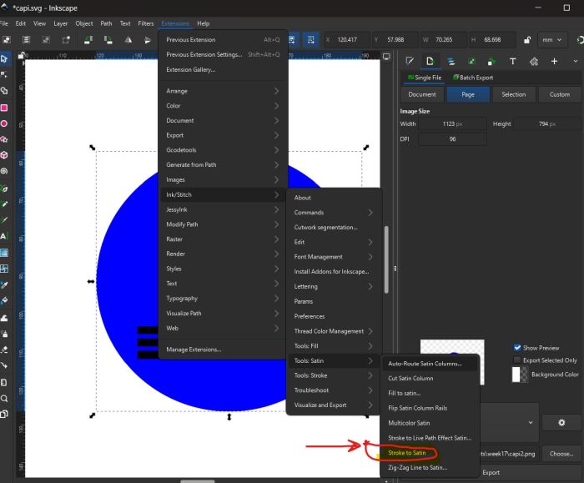Open export advanced settings gear button
The height and width of the screenshot is (483, 584).
(561, 423)
